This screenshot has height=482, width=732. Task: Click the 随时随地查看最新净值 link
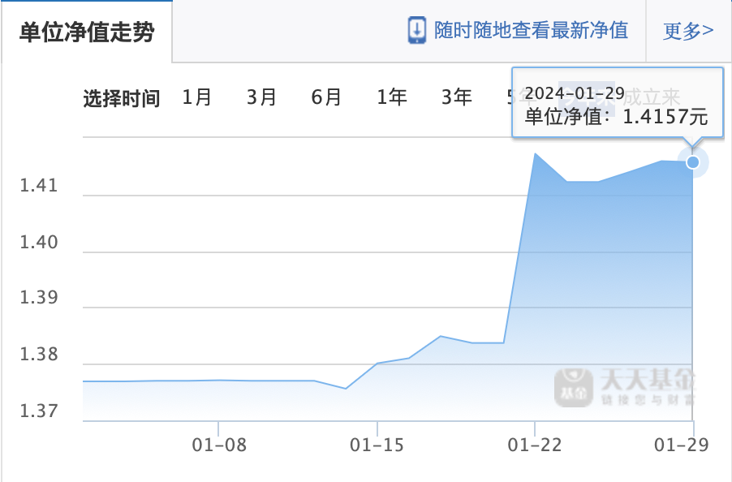tap(531, 30)
